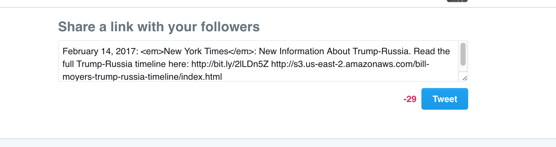Viewport: 556px width, 147px height.
Task: Click the word 'full' starting the second line
Action: [x=68, y=64]
